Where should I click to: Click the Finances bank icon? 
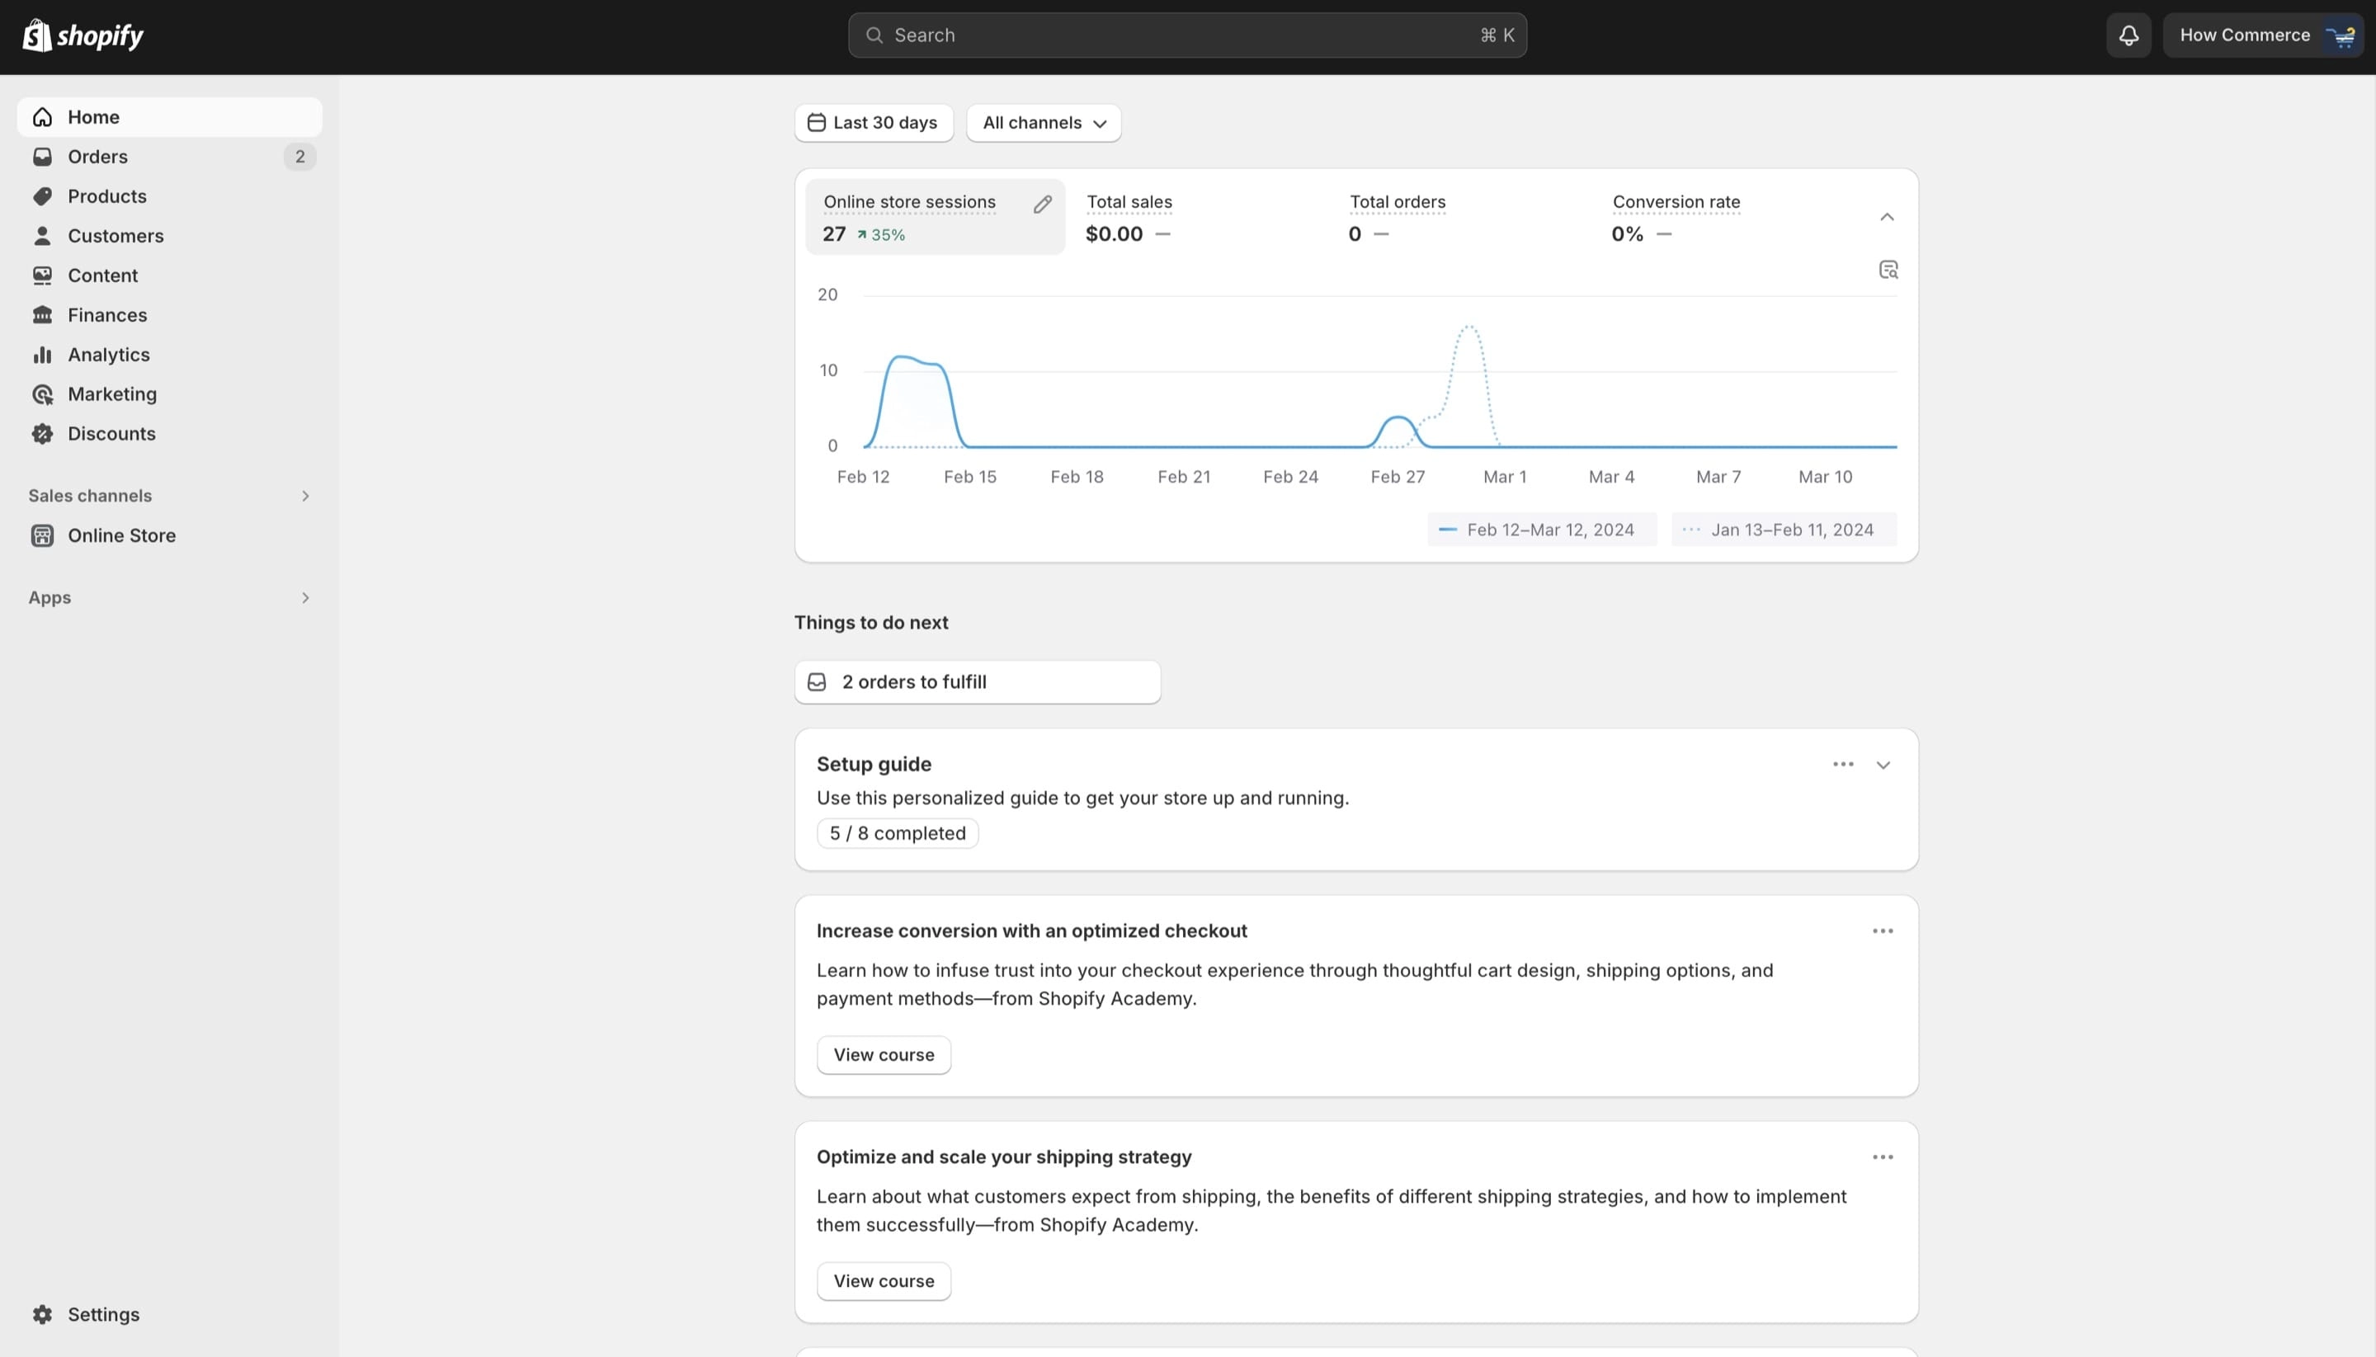pyautogui.click(x=42, y=315)
